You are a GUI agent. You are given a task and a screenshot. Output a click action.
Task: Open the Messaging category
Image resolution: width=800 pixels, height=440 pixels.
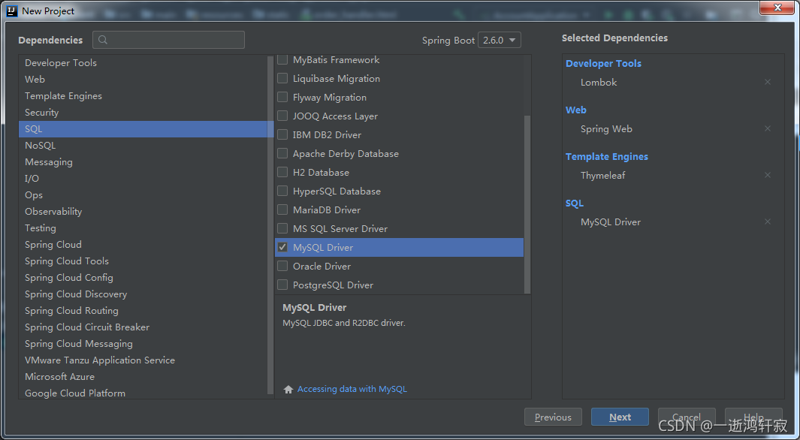click(143, 161)
